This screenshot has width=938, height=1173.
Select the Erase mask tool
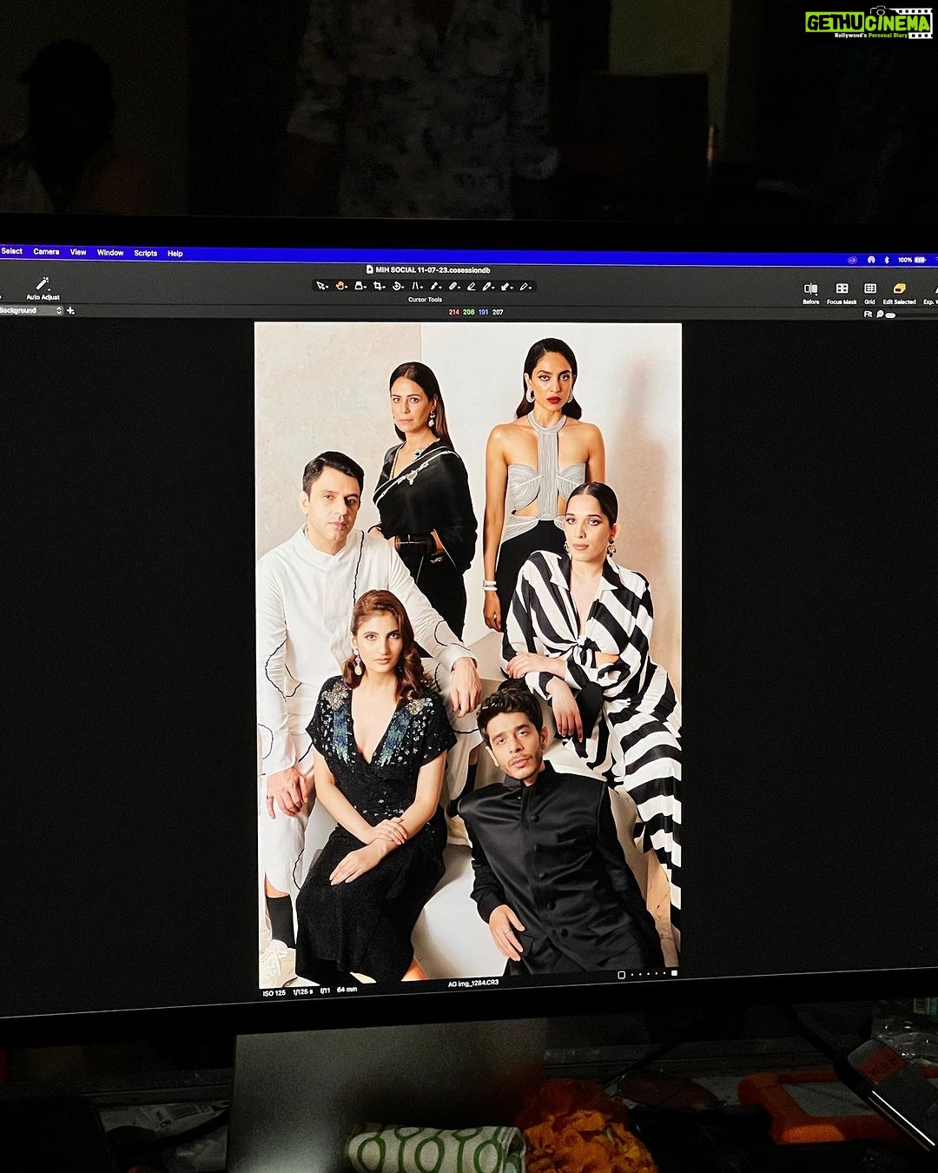pyautogui.click(x=471, y=286)
